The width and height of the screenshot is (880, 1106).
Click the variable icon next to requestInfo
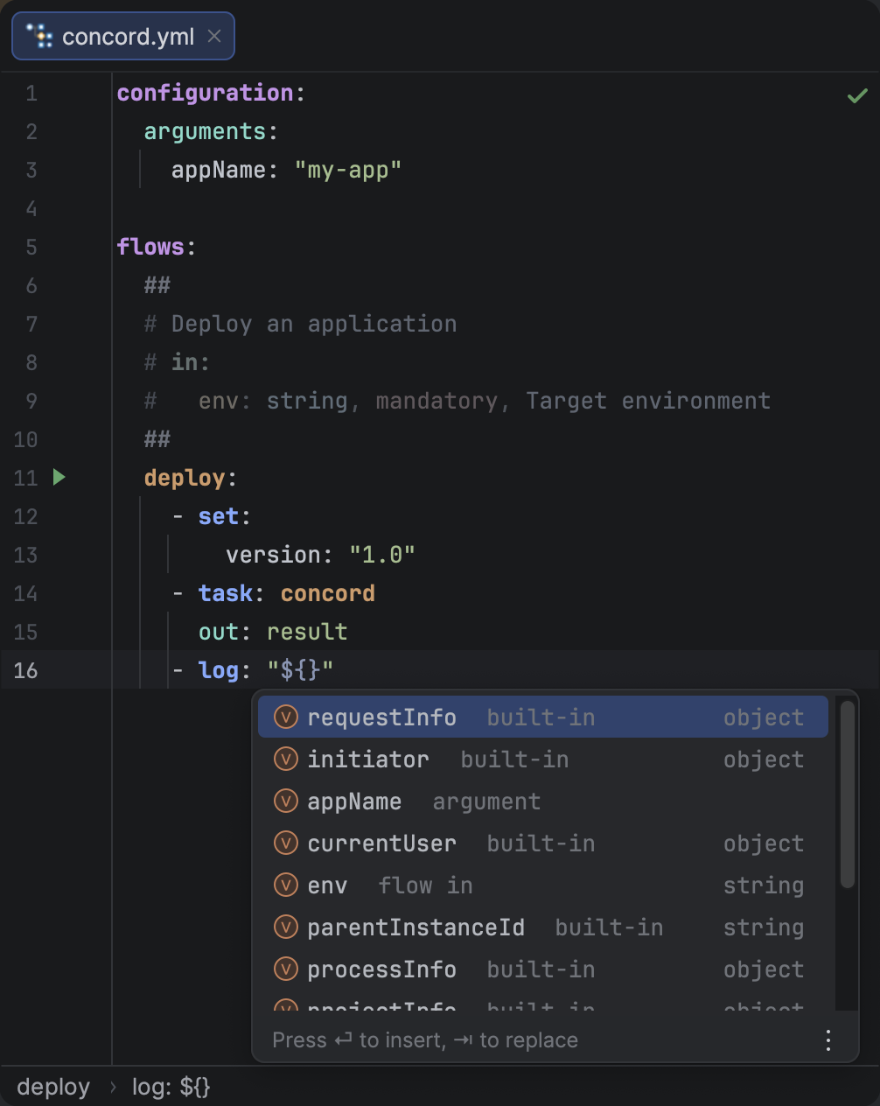(x=286, y=717)
